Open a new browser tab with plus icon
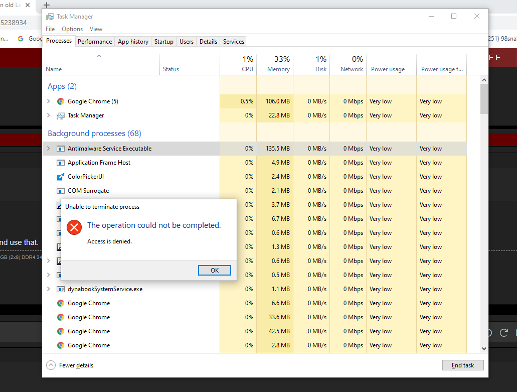 (47, 5)
